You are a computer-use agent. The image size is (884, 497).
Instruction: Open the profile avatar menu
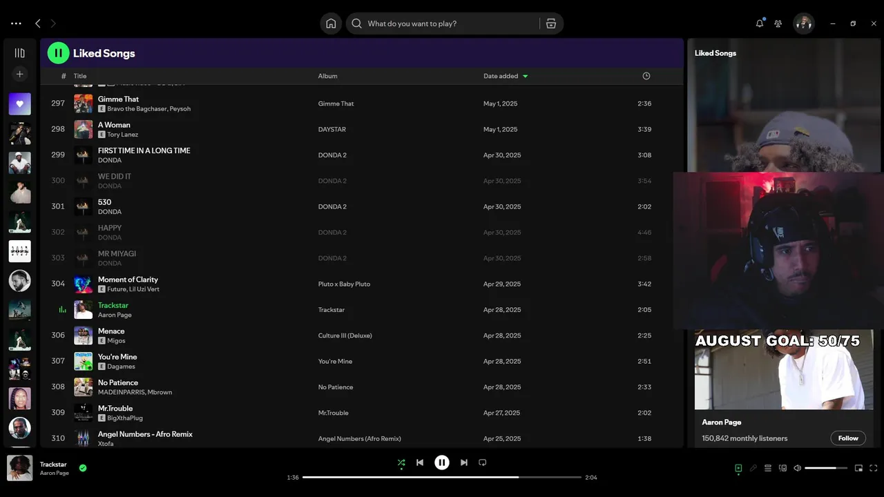tap(803, 23)
